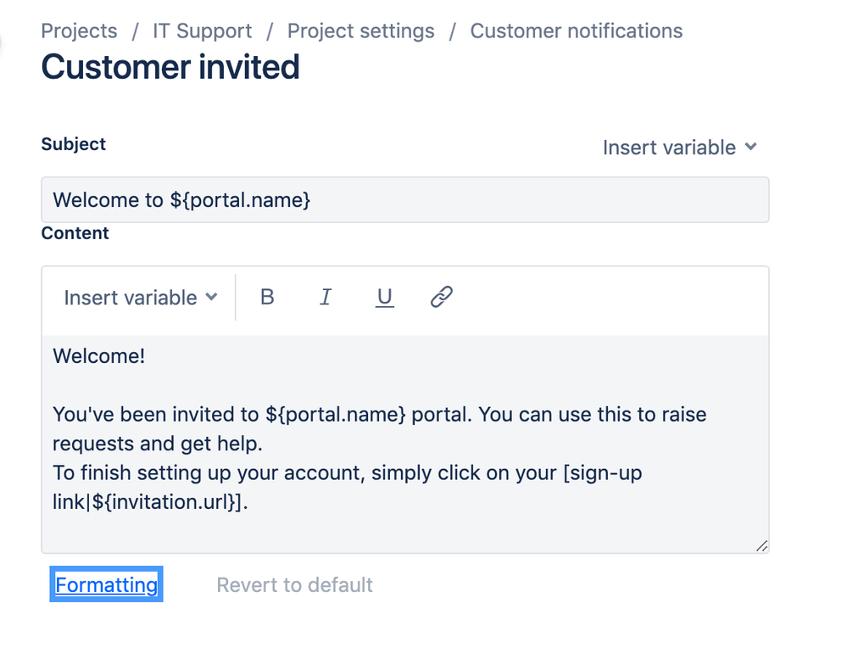Underline text using the toolbar U icon
Screen dimensions: 847x659
pyautogui.click(x=384, y=297)
